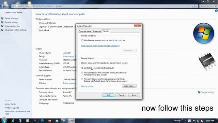Screen dimensions: 218x123
Task: Expand the Control Panel breadcrumb arrow
Action: pyautogui.click(x=31, y=6)
